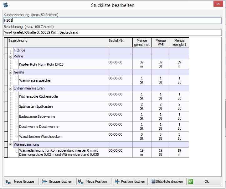Click Bestell-Nr. 00-00-00 of Spülkasten

coord(115,105)
